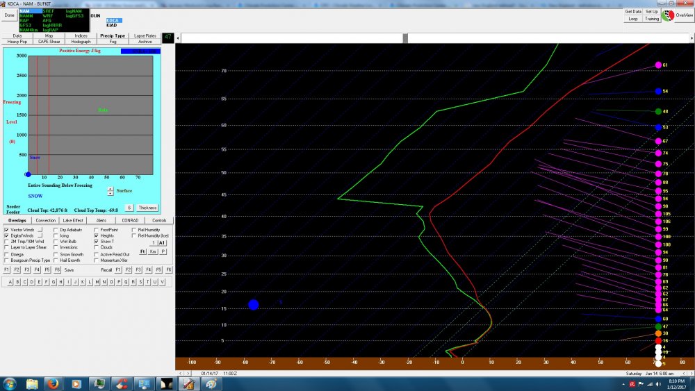Image resolution: width=695 pixels, height=391 pixels.
Task: Choose the GFS3 model in list
Action: coord(25,26)
